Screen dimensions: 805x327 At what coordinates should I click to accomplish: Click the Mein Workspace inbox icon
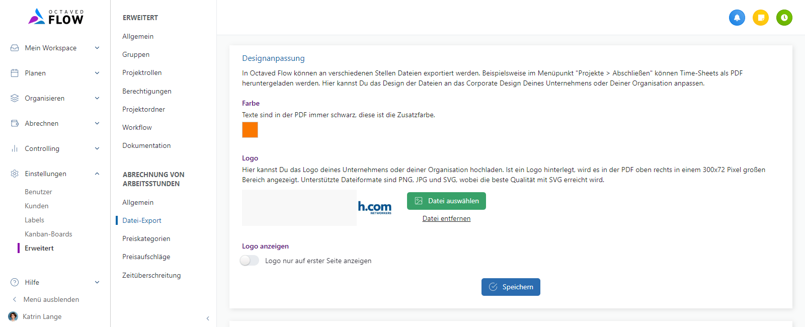pyautogui.click(x=15, y=48)
